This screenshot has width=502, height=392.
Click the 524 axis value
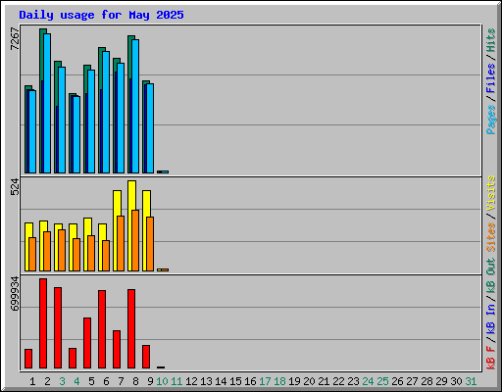[x=15, y=187]
